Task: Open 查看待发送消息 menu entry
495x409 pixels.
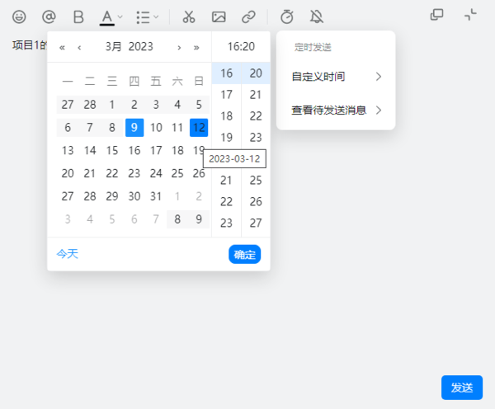Action: coord(336,110)
